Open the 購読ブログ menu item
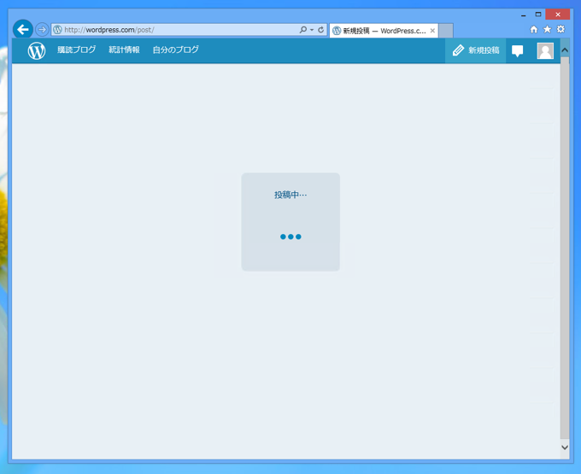 pyautogui.click(x=76, y=50)
